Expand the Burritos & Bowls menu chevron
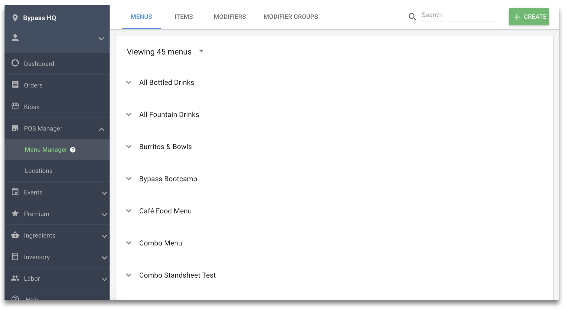The width and height of the screenshot is (568, 309). click(x=129, y=147)
